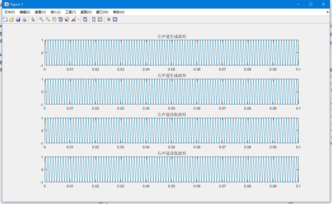Toggle Pan mode with the hand tool
332x204 pixels.
coord(54,19)
